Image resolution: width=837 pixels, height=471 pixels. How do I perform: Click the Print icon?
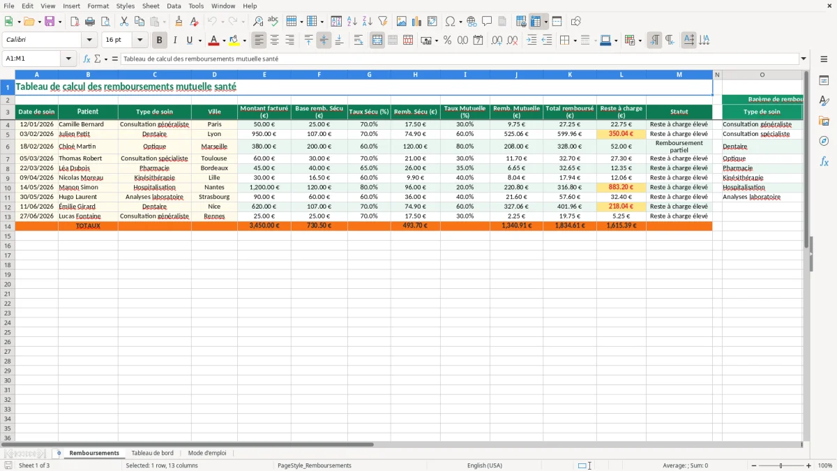(x=90, y=22)
